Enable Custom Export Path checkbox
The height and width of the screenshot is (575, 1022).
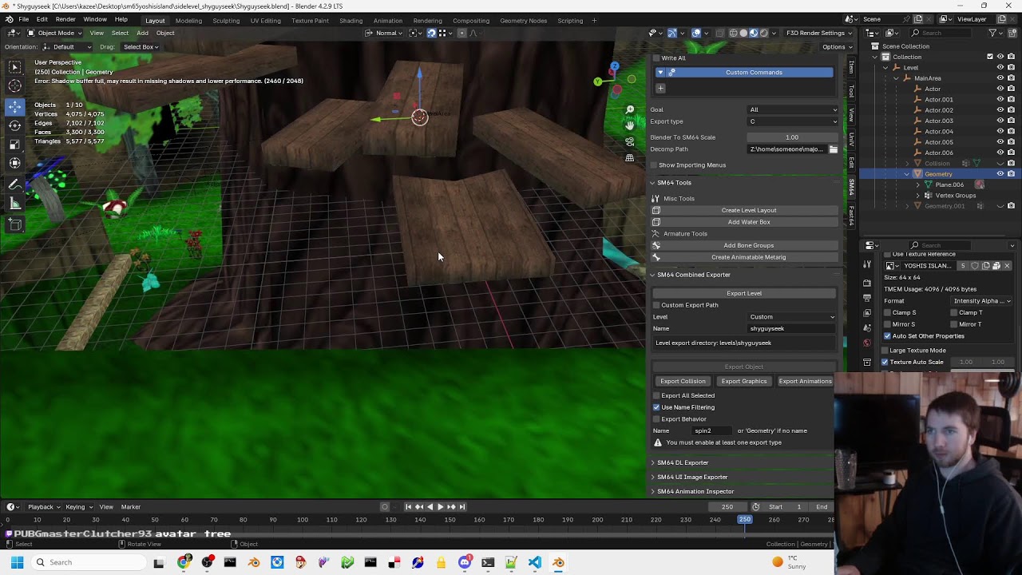coord(656,305)
